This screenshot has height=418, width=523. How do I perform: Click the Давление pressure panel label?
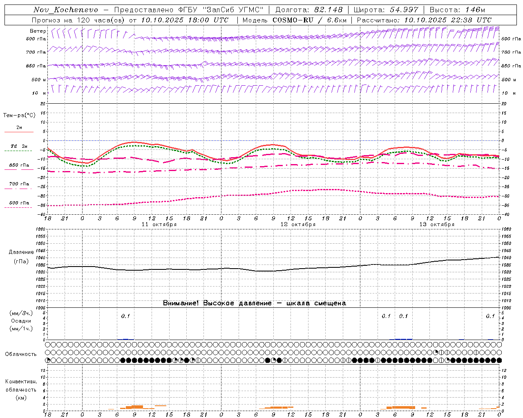(21, 252)
